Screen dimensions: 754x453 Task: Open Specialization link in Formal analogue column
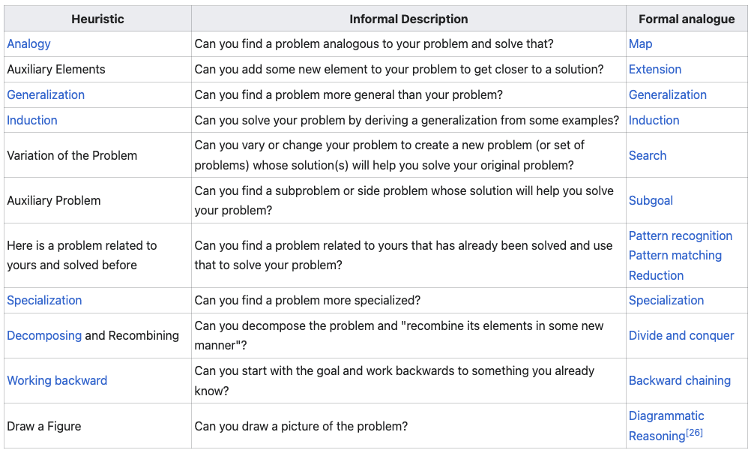pos(666,300)
